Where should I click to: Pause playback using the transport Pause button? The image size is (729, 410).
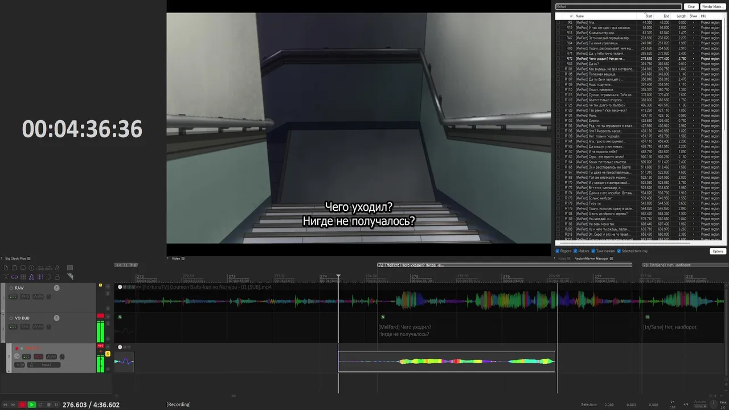[56, 405]
